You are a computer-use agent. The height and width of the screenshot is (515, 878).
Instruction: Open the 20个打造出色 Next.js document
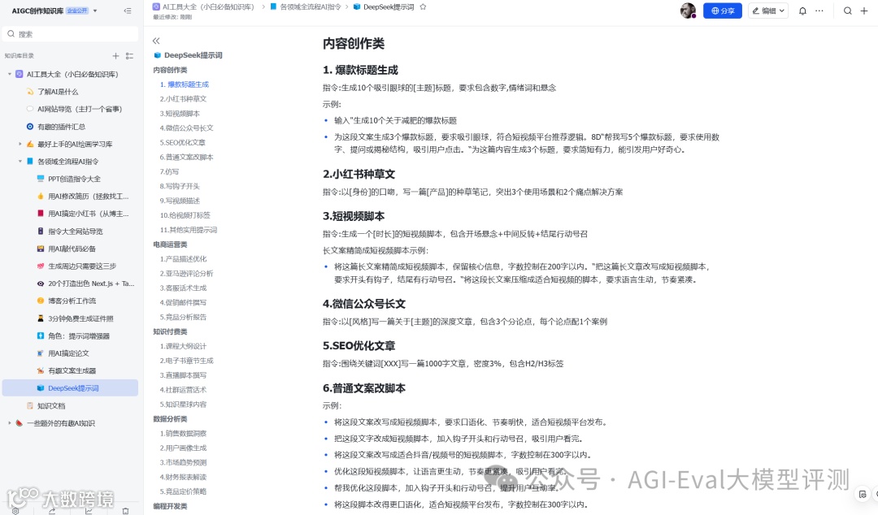tap(91, 283)
